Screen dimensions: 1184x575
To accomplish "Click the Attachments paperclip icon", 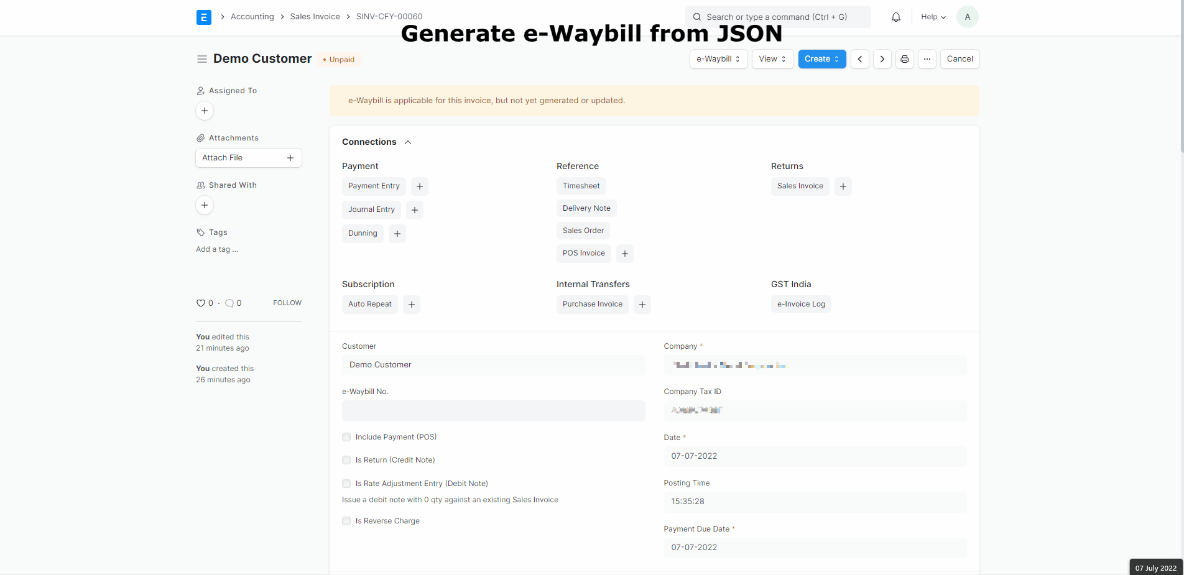I will point(200,138).
